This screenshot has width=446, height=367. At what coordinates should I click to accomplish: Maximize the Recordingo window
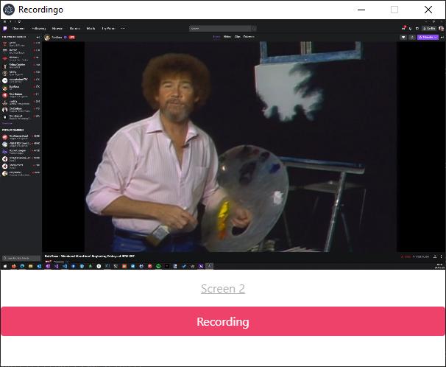[x=394, y=10]
